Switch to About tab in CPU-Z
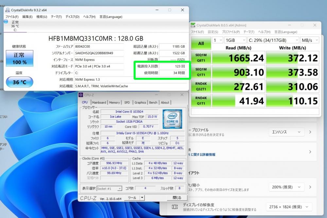 click(165, 103)
